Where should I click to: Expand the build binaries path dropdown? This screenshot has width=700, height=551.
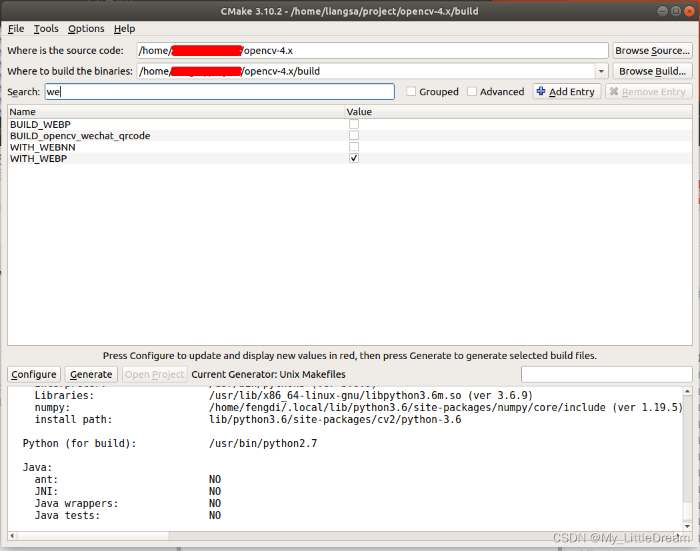[601, 71]
